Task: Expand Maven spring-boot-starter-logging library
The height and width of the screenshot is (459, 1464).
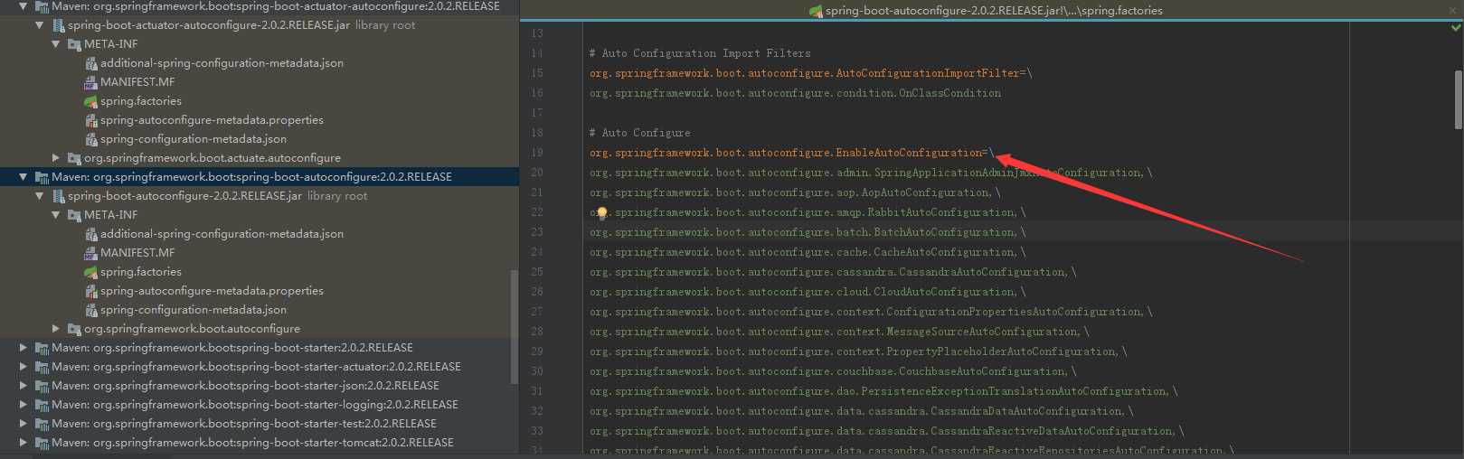Action: [x=24, y=405]
